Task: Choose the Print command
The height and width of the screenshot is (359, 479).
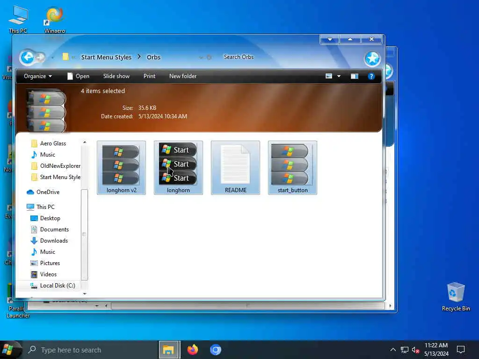Action: pyautogui.click(x=149, y=76)
